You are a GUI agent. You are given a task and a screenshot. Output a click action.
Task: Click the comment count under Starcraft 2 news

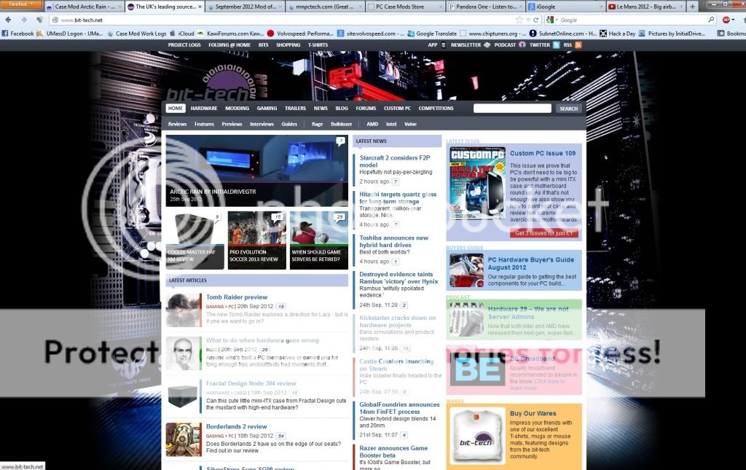tap(396, 181)
